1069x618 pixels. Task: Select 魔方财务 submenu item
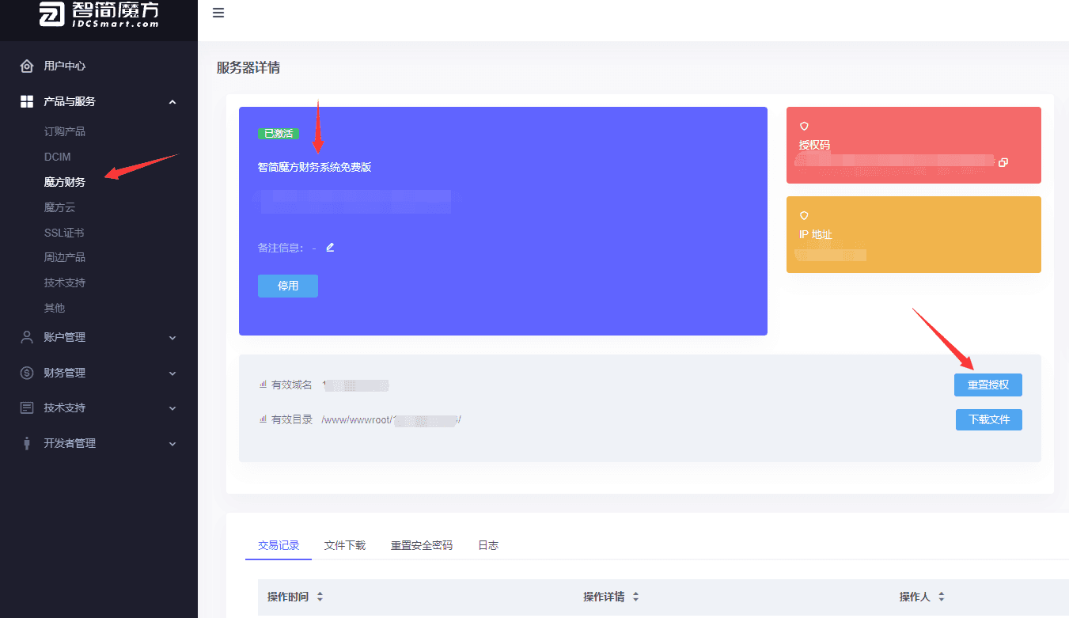tap(65, 182)
